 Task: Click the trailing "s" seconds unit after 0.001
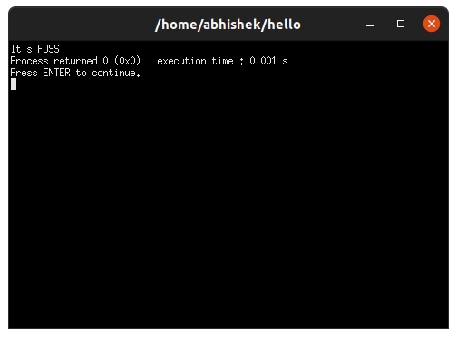coord(285,62)
